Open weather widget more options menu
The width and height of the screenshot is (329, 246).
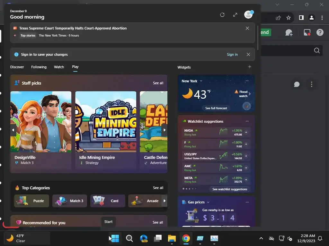[x=247, y=81]
